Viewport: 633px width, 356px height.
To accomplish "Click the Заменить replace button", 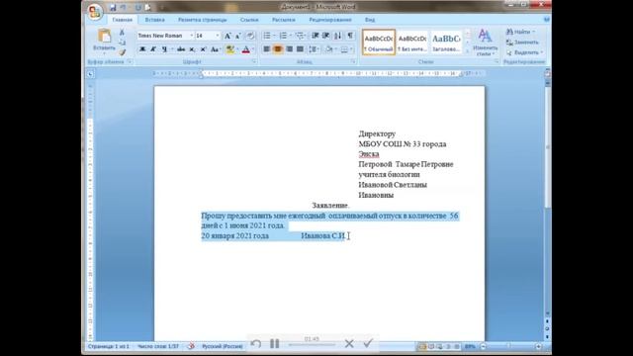I will 522,42.
